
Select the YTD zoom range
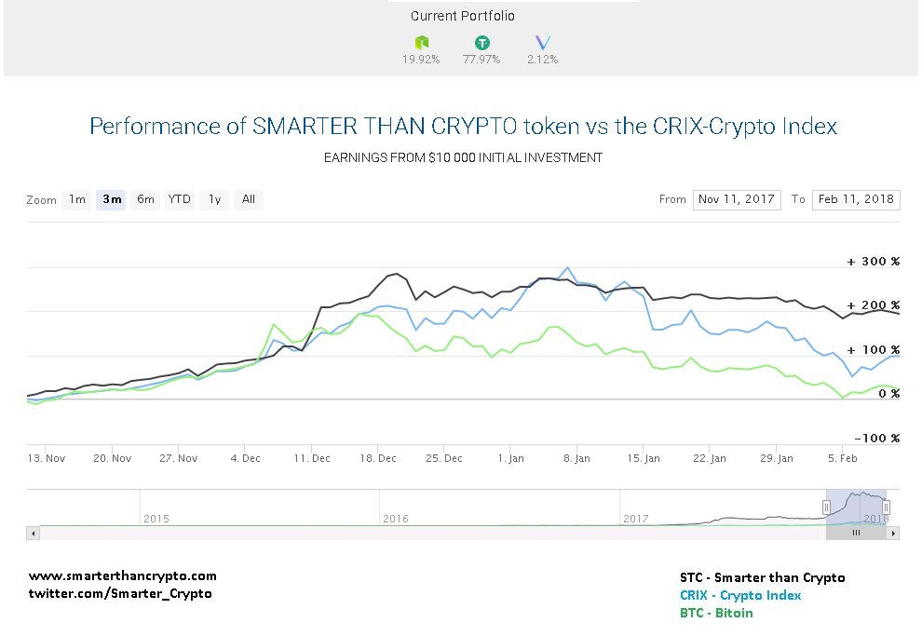click(180, 200)
